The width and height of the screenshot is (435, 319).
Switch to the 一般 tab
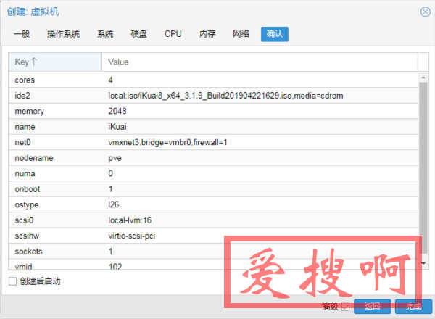click(x=22, y=34)
